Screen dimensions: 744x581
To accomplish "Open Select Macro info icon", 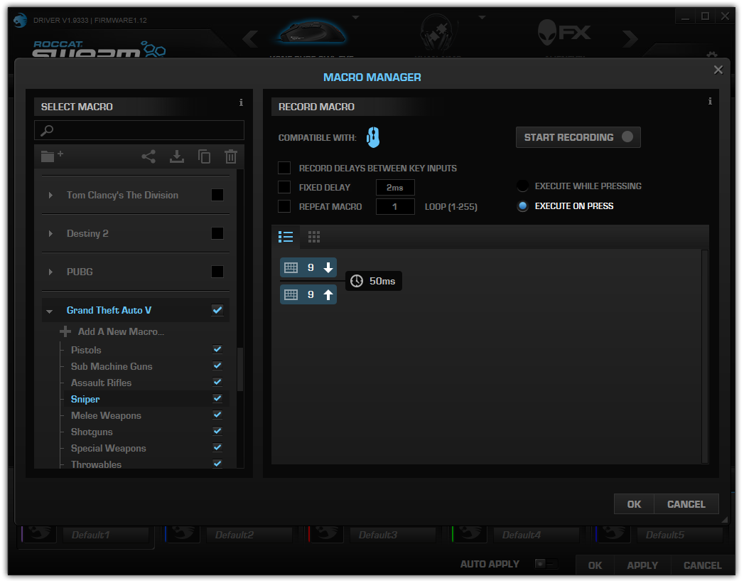I will pyautogui.click(x=241, y=102).
